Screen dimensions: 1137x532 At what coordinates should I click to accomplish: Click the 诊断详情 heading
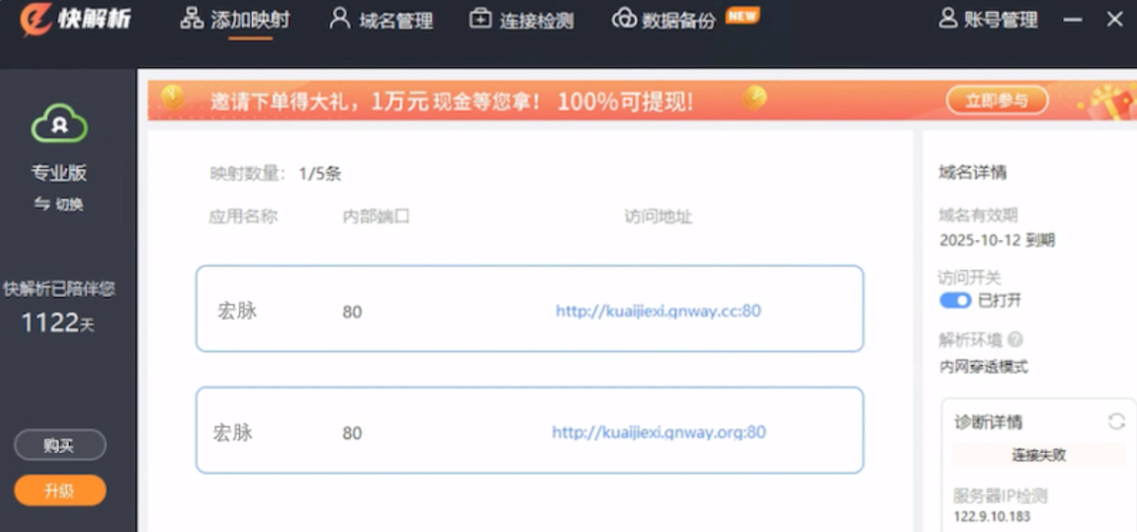[x=988, y=422]
